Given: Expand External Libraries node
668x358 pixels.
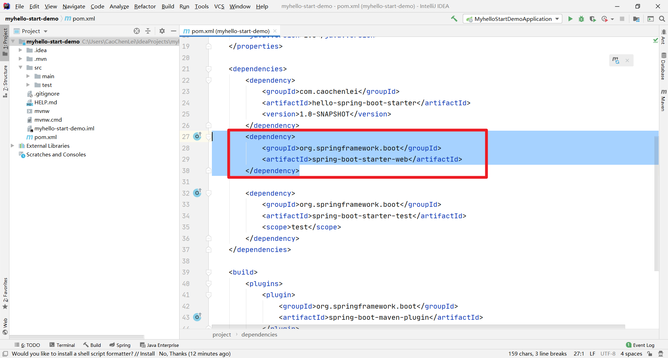Looking at the screenshot, I should point(13,146).
